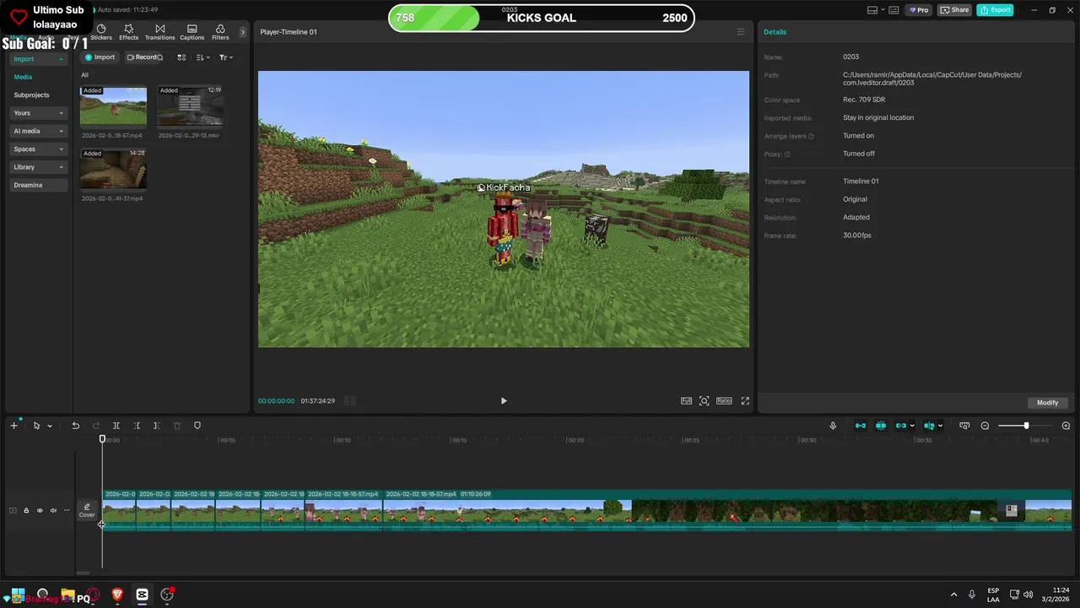Select the 41-37.mp4 media thumbnail
This screenshot has width=1080, height=608.
(113, 171)
